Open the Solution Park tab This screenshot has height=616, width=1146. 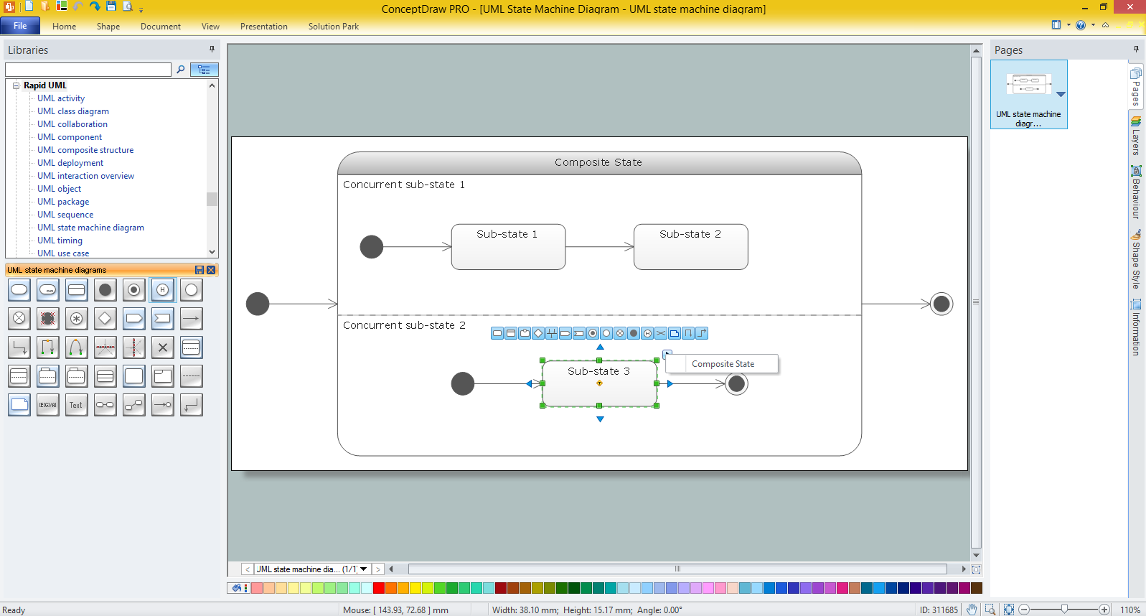tap(334, 27)
